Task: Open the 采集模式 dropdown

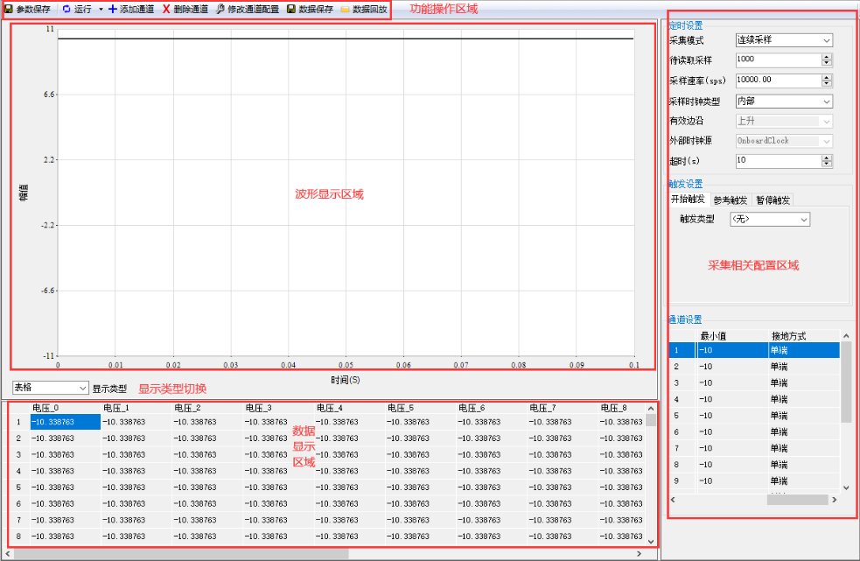Action: click(827, 40)
